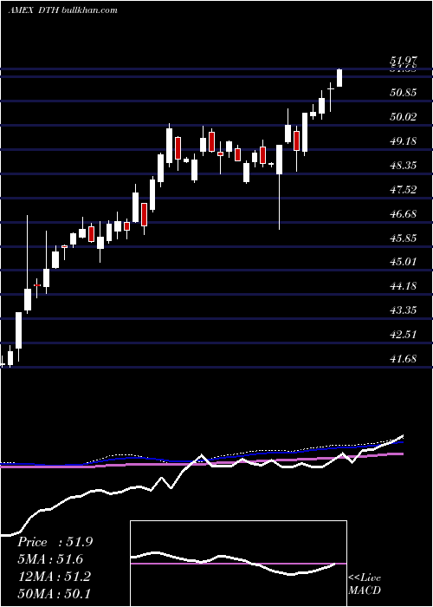Click the 43.35 price axis label

403,310
